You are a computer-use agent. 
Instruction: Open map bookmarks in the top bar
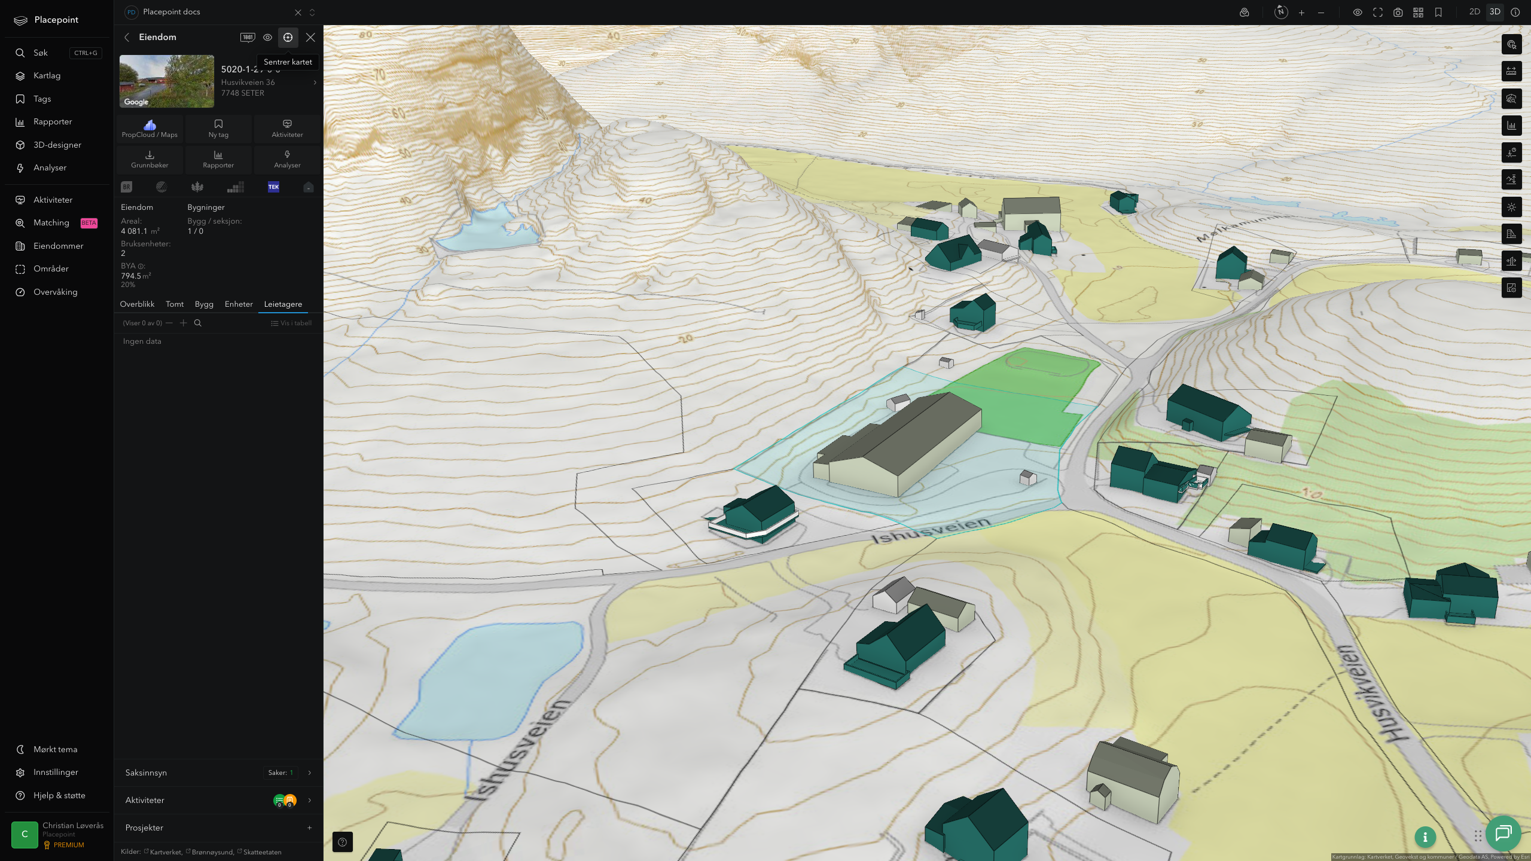[1438, 13]
